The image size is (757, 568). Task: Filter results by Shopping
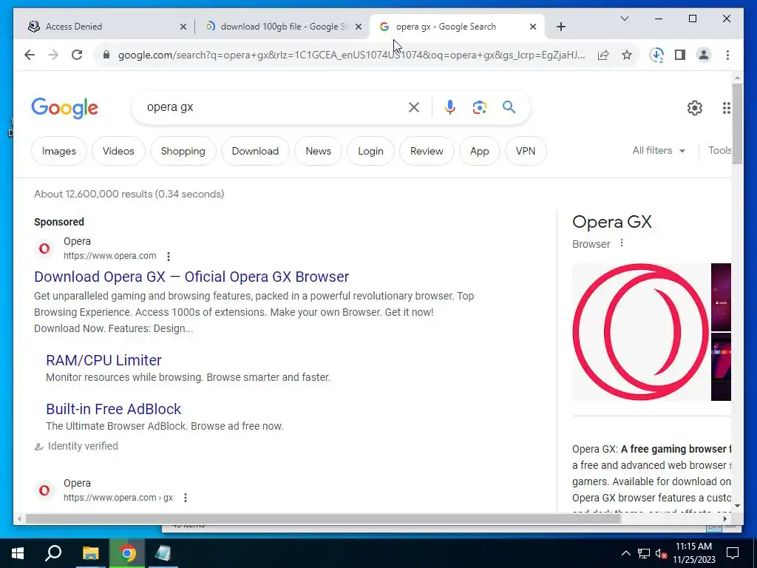click(x=183, y=151)
